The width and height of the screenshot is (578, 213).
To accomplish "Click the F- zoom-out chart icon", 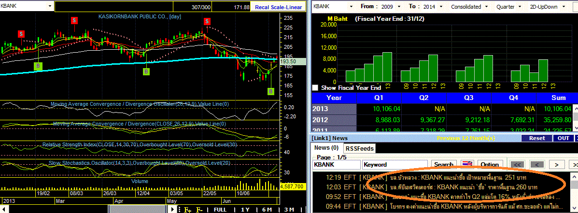I will click(199, 210).
